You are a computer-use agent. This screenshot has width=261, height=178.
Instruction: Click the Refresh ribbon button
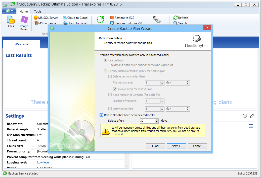tap(181, 18)
